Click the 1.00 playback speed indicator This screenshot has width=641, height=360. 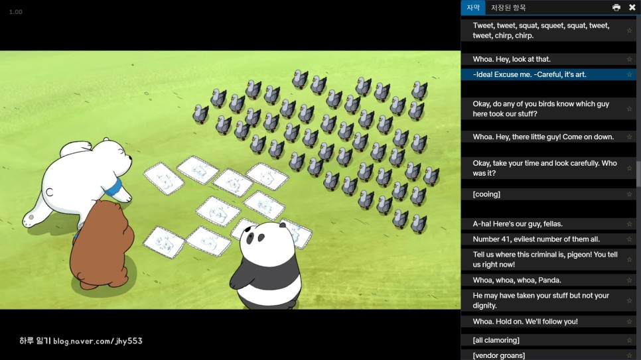tap(15, 12)
